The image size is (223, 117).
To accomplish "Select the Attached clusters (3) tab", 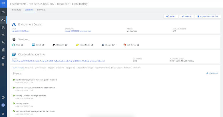I will (x=85, y=68).
